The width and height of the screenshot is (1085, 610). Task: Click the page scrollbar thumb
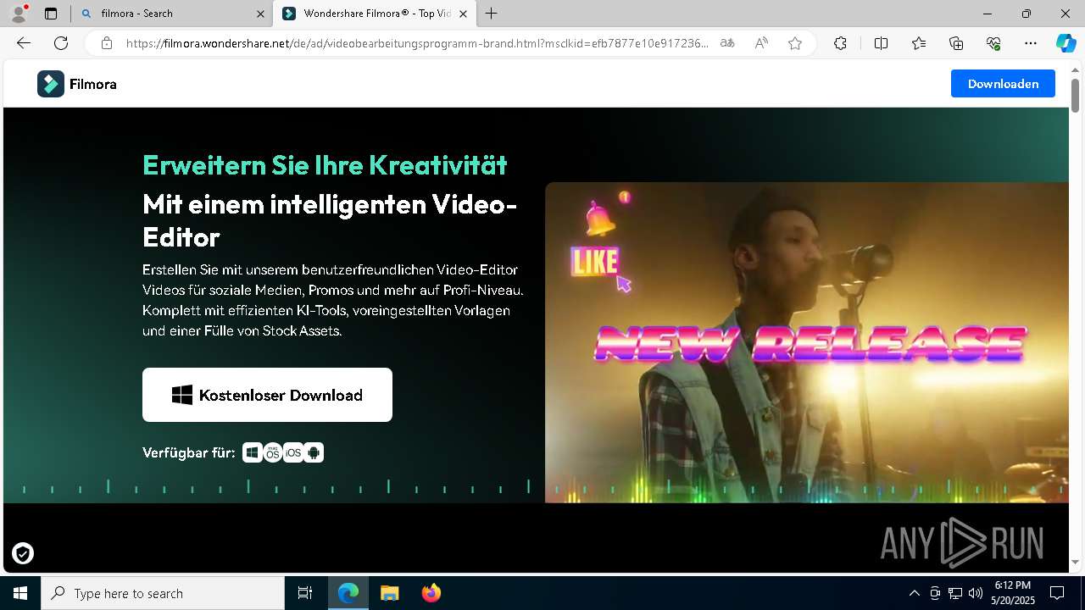pos(1075,95)
